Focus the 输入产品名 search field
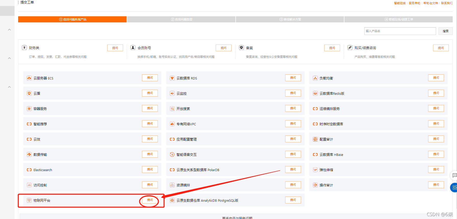Viewport: 457px width, 219px height. [x=400, y=31]
